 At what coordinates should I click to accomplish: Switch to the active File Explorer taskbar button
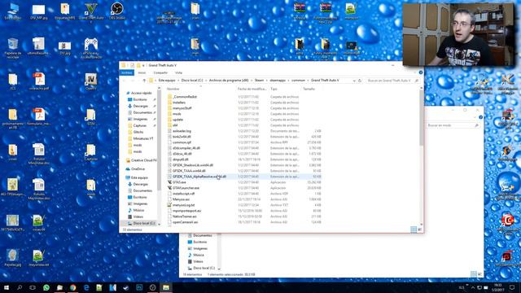click(166, 287)
